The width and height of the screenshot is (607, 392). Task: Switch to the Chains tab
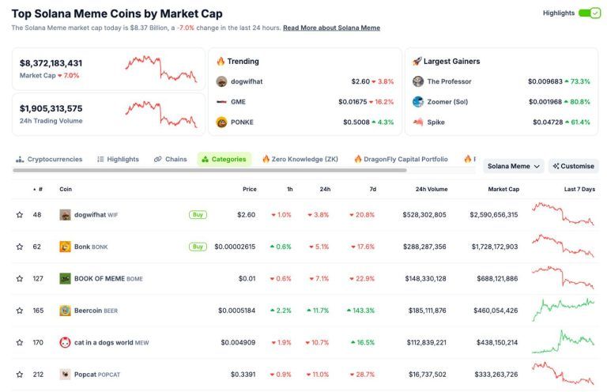coord(171,159)
